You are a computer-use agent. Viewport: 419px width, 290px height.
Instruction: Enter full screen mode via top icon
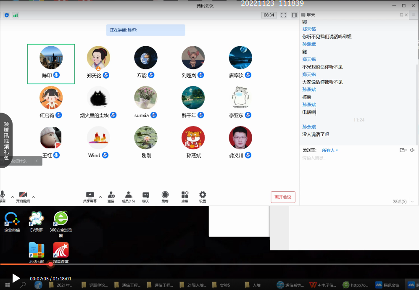[x=283, y=15]
